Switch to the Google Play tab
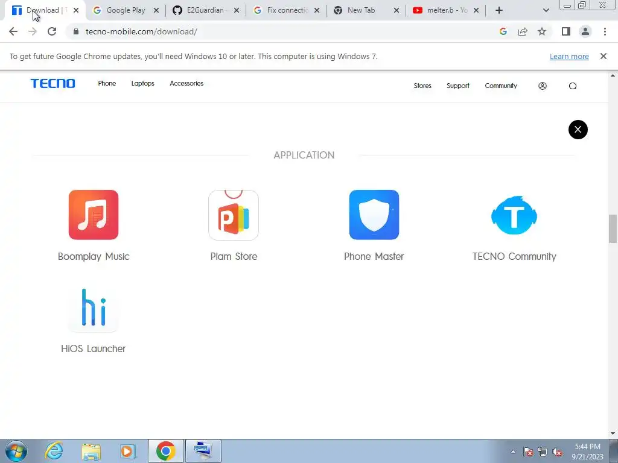This screenshot has height=463, width=618. (126, 10)
